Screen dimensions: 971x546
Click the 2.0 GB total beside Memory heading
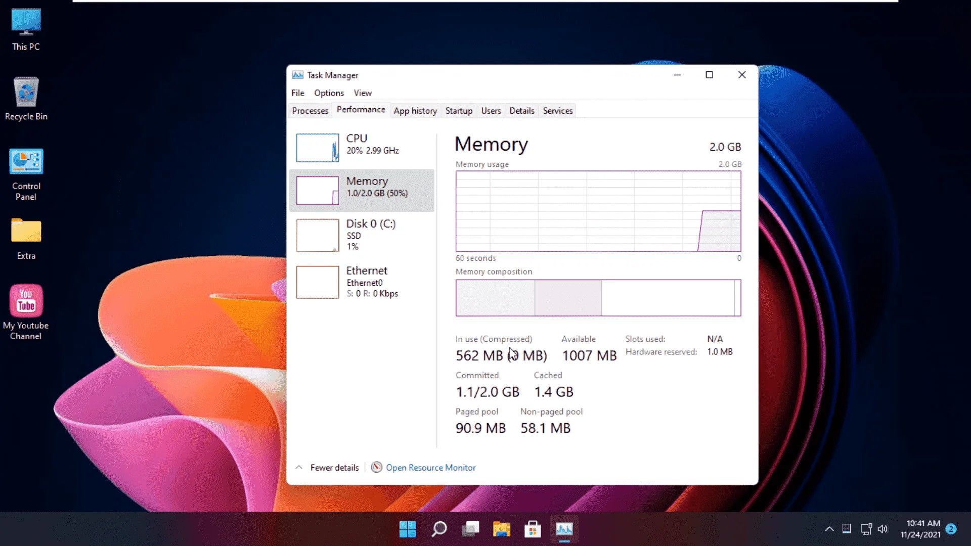point(725,147)
